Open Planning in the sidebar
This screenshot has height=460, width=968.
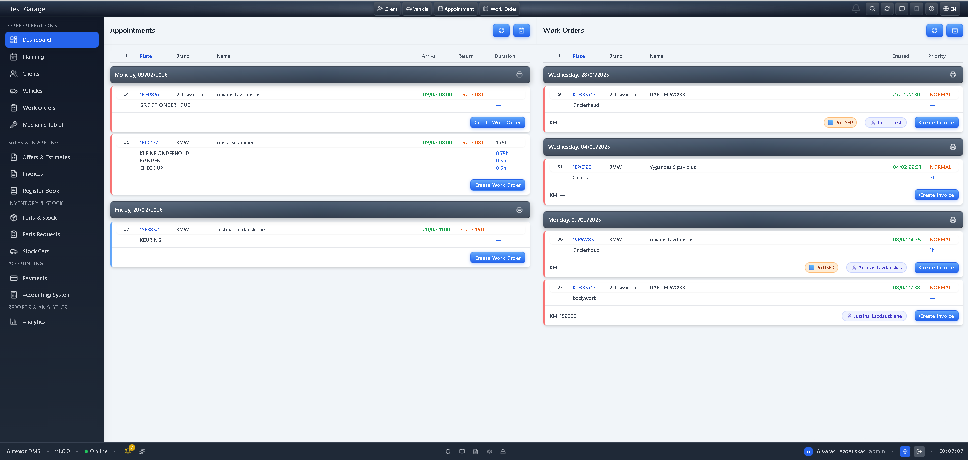click(x=33, y=57)
